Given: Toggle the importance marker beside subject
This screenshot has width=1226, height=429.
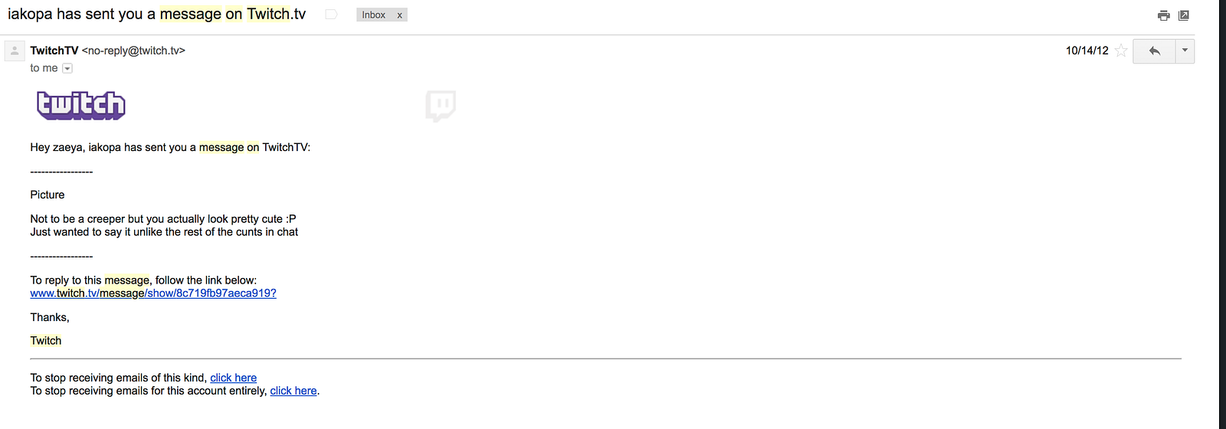Looking at the screenshot, I should [x=331, y=15].
